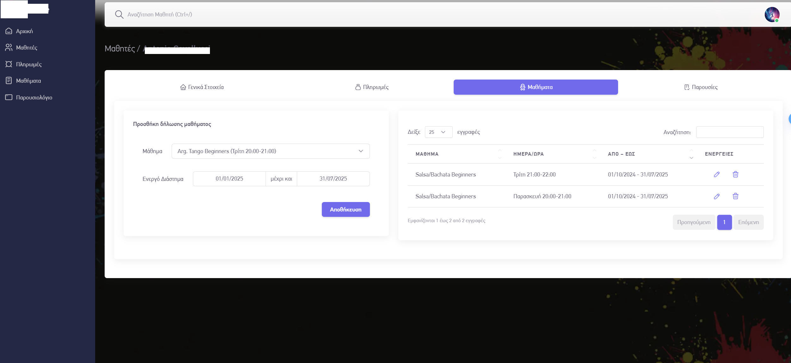This screenshot has width=791, height=363.
Task: Open the Μάθημα course dropdown
Action: point(270,151)
